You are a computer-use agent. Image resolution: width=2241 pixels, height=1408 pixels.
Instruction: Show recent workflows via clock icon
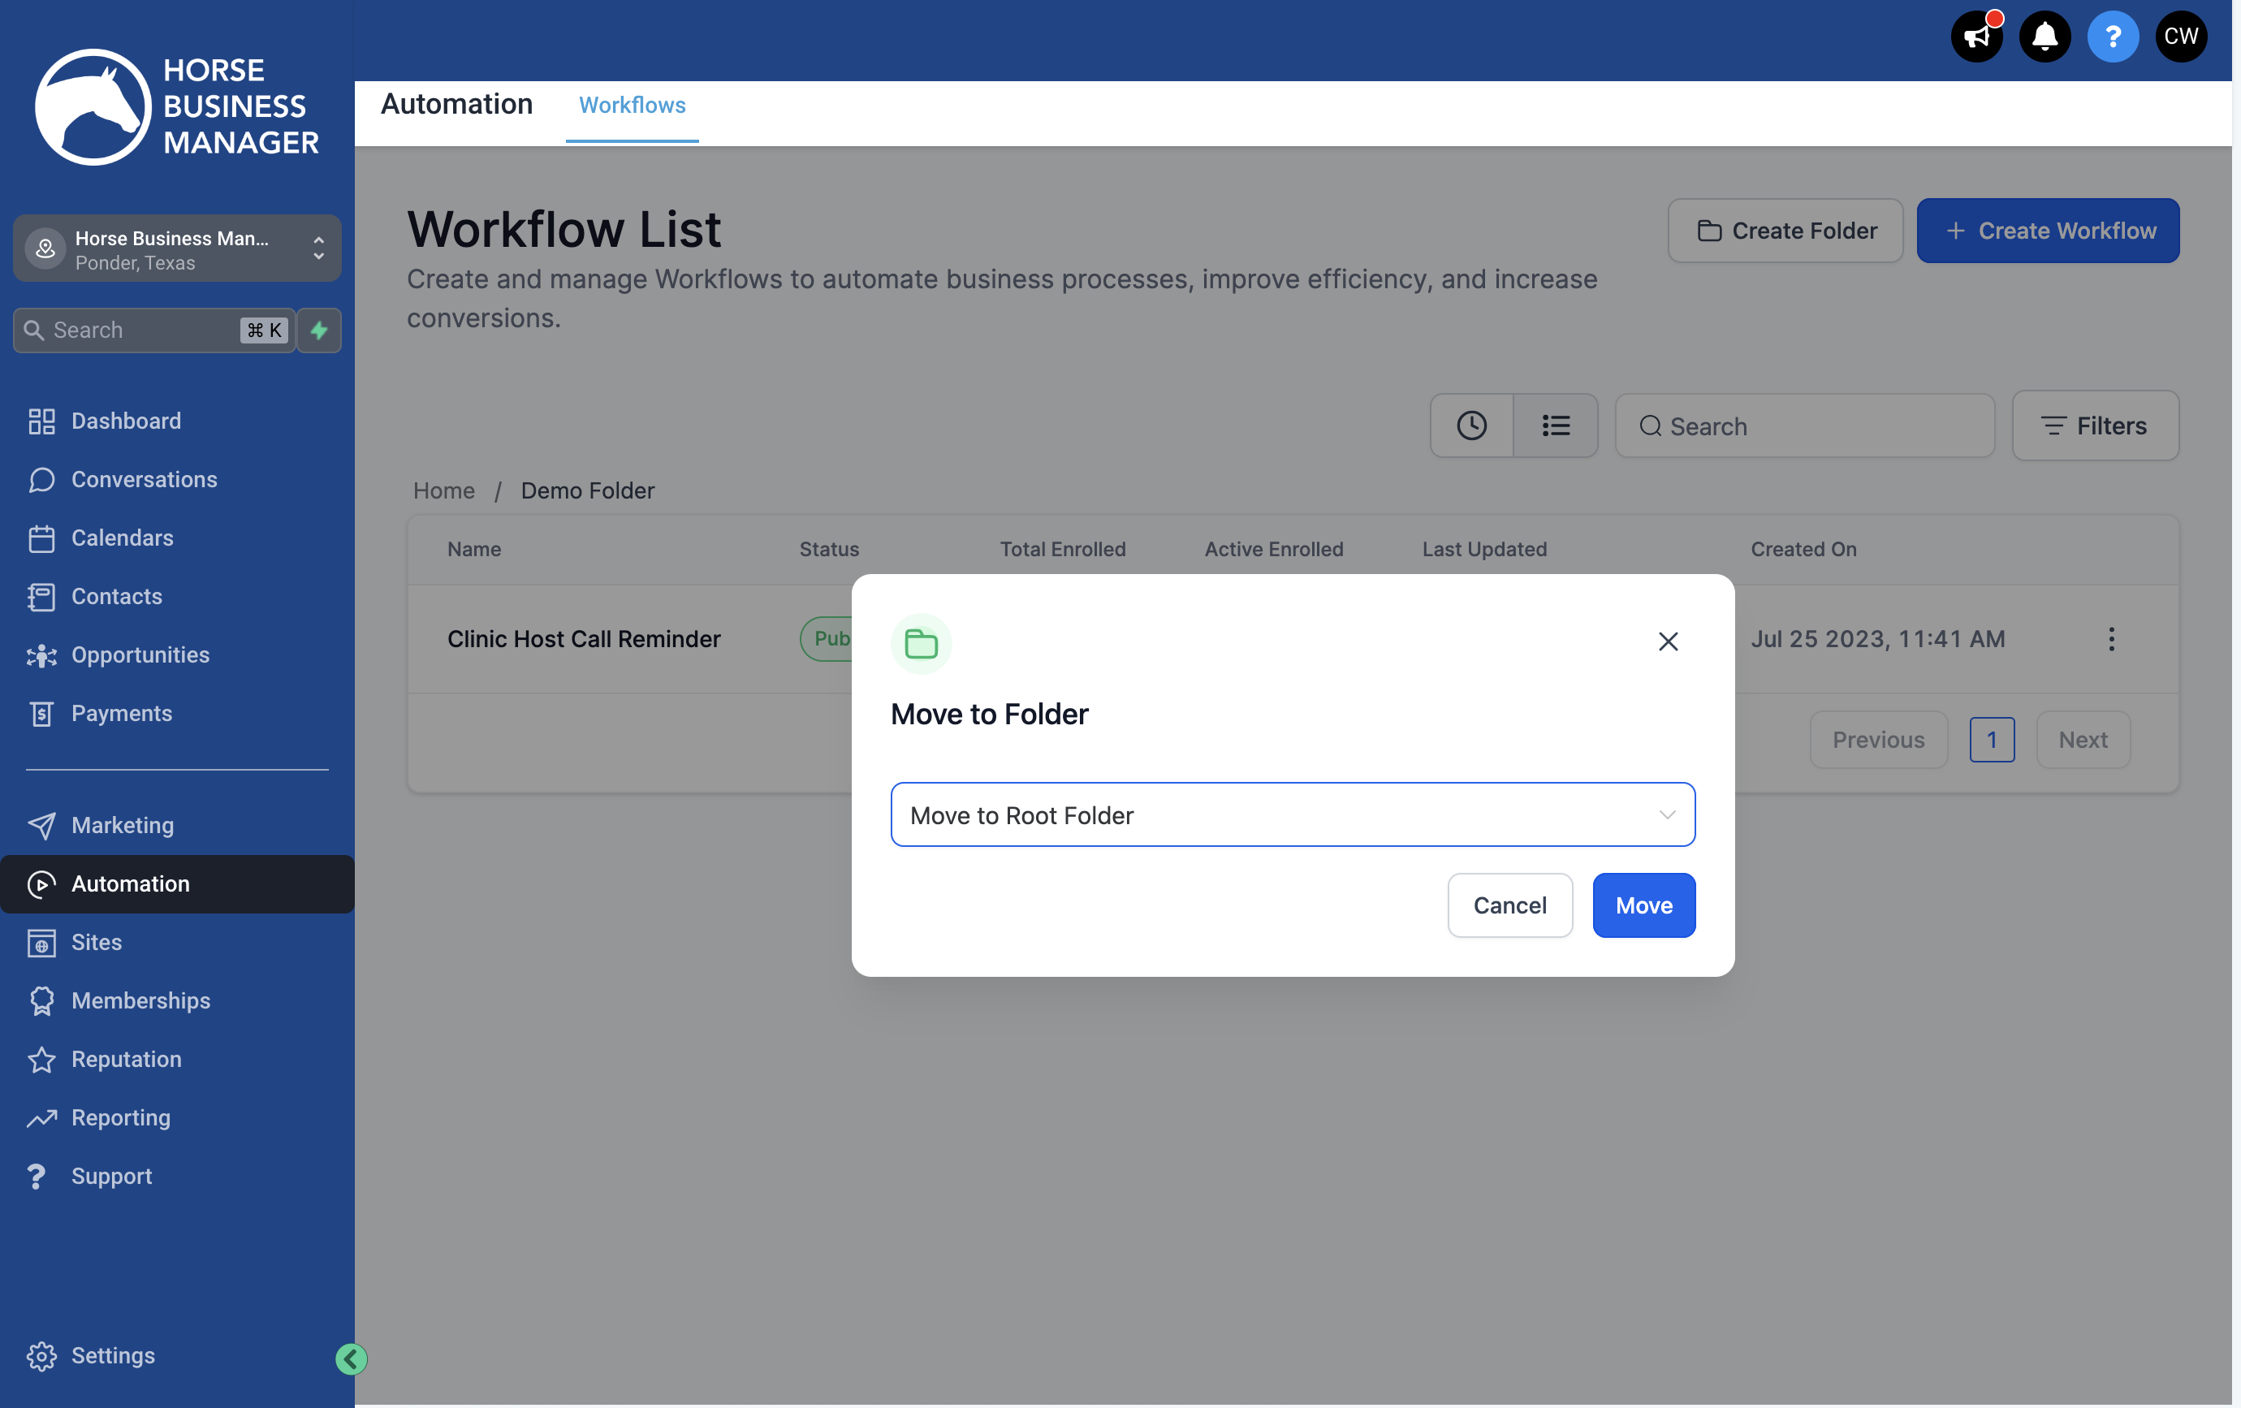point(1471,425)
